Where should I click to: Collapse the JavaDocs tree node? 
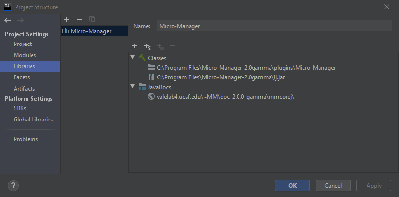coord(132,86)
